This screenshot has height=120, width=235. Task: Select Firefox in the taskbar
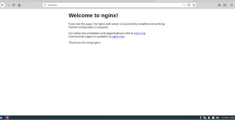tap(7, 117)
